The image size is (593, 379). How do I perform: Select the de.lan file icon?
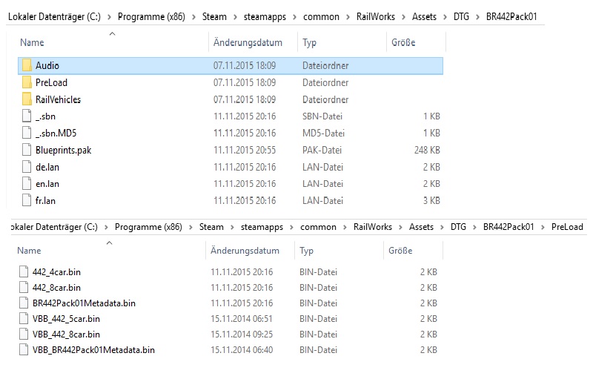27,167
